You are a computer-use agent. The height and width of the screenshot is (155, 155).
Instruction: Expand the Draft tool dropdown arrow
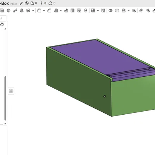[60, 10]
